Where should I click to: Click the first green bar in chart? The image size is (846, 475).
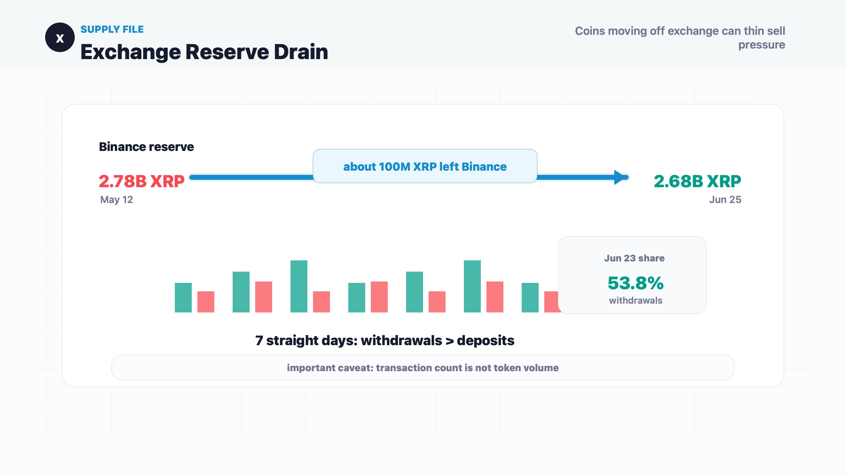183,298
